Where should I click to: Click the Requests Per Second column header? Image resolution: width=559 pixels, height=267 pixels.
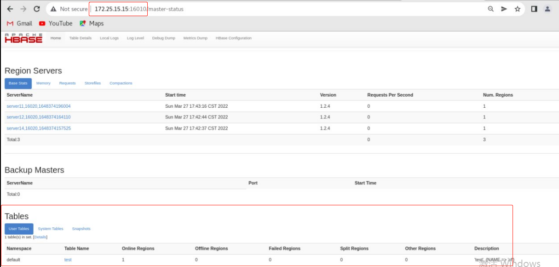[390, 95]
